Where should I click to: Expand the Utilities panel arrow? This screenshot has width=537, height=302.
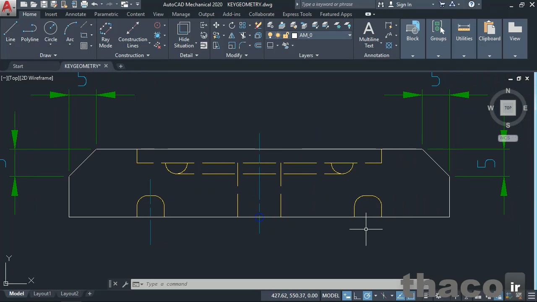pos(464,56)
